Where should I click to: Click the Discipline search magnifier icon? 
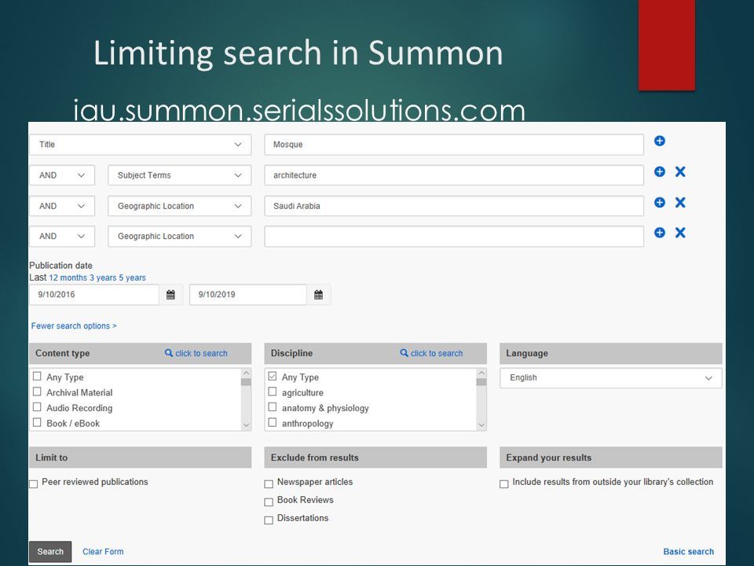click(x=404, y=353)
